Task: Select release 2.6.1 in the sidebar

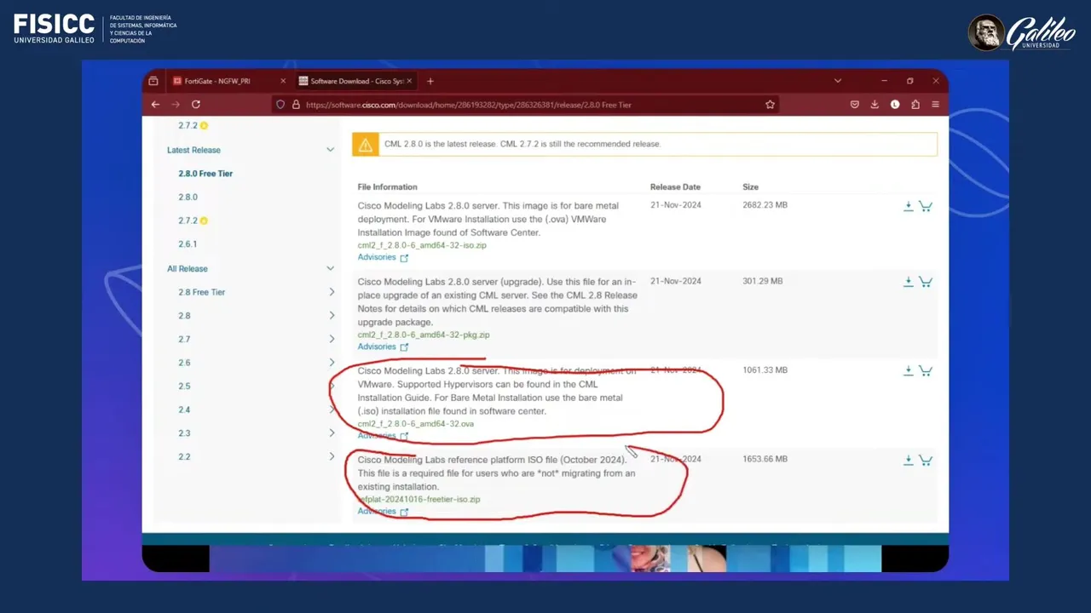Action: [188, 244]
